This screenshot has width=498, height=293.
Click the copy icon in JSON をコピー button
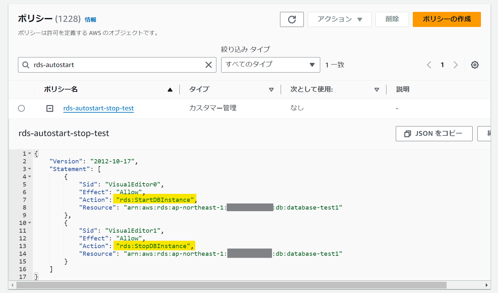point(407,134)
